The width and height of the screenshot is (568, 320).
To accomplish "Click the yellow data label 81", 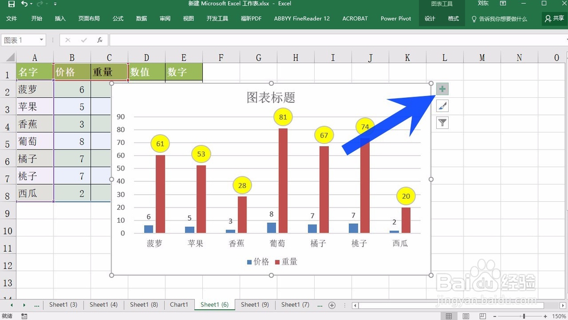I will tap(283, 117).
